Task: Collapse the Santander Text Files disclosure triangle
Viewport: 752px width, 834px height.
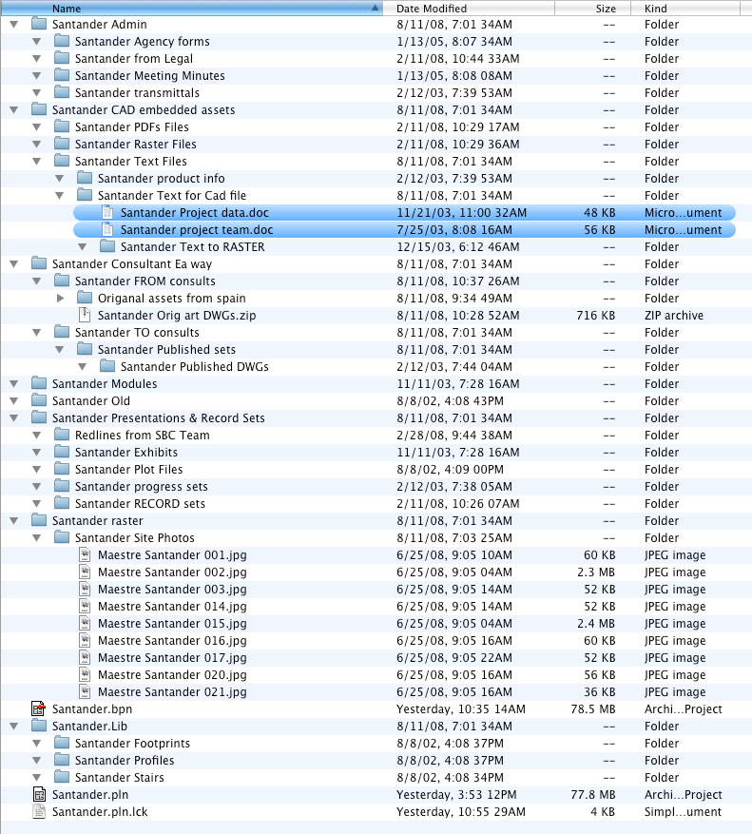Action: click(37, 161)
